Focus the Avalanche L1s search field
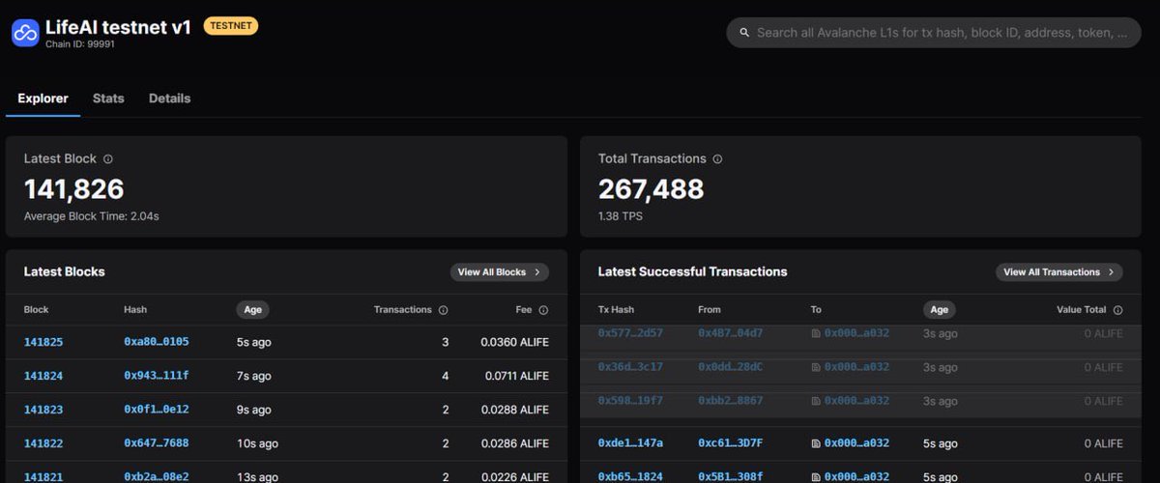Image resolution: width=1160 pixels, height=483 pixels. tap(935, 33)
